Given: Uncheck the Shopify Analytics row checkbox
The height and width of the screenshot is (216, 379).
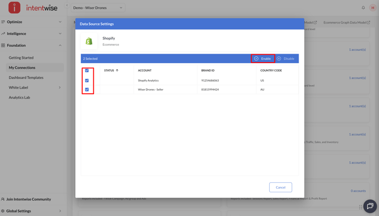Looking at the screenshot, I should 87,81.
